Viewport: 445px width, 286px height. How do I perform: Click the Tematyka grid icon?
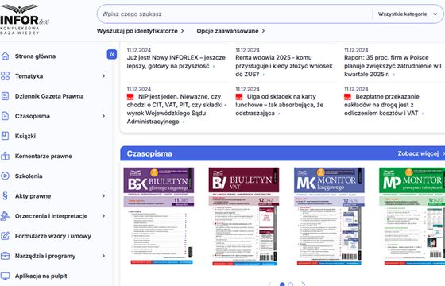coord(5,76)
